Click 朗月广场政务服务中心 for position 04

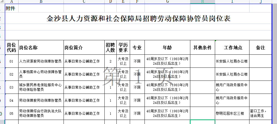coord(232,100)
